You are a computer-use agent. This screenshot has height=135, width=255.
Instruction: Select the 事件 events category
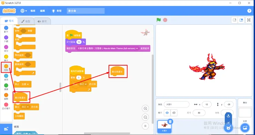(x=6, y=58)
